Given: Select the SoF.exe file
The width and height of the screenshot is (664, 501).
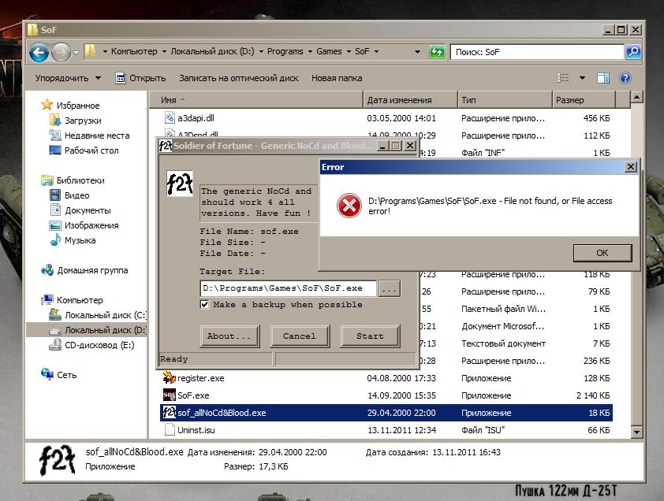Looking at the screenshot, I should [x=193, y=395].
